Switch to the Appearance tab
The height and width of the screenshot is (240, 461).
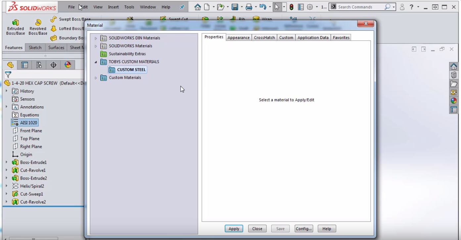pos(239,38)
